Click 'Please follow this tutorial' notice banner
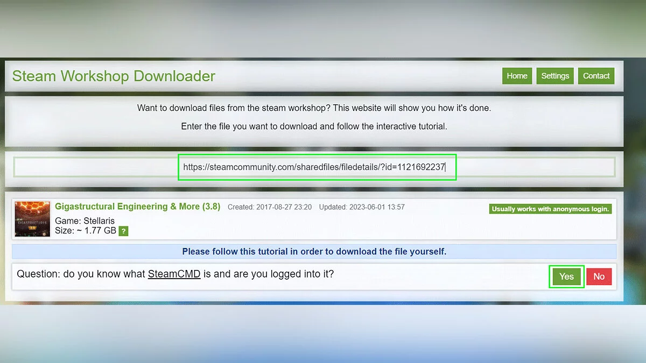This screenshot has width=646, height=363. point(314,251)
